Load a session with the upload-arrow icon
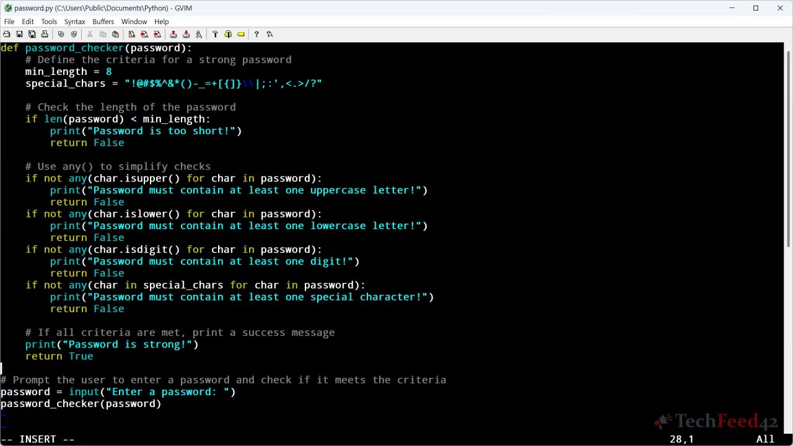Viewport: 793px width, 446px height. coord(173,34)
